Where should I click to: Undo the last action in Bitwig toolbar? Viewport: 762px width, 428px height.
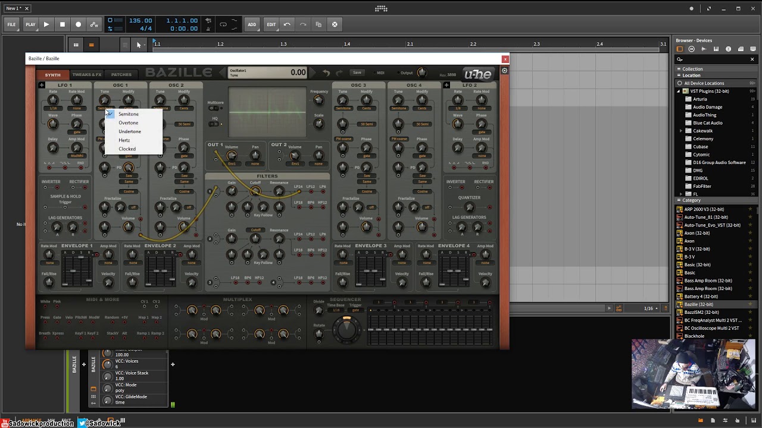[287, 24]
